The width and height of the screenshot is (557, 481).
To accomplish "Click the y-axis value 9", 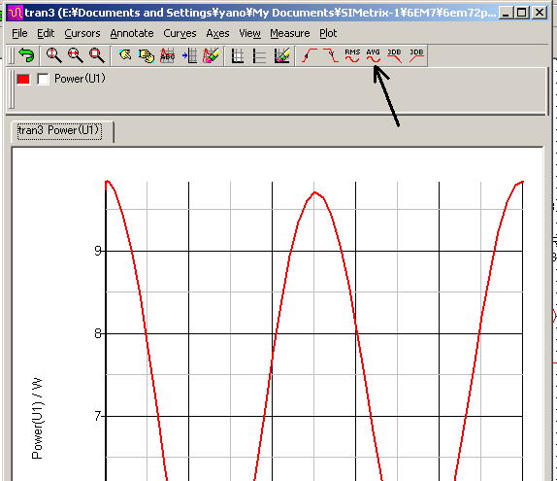I will click(98, 251).
